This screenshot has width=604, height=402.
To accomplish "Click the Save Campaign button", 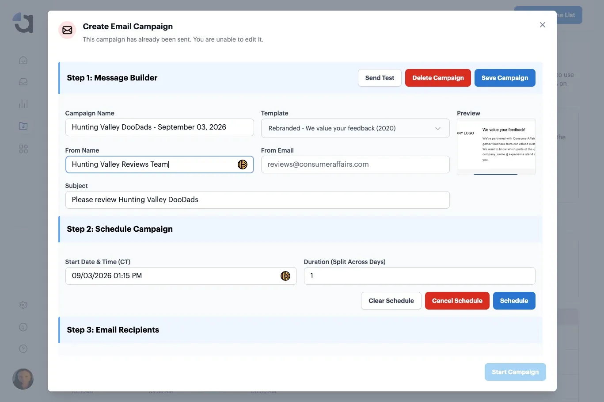I will (505, 78).
